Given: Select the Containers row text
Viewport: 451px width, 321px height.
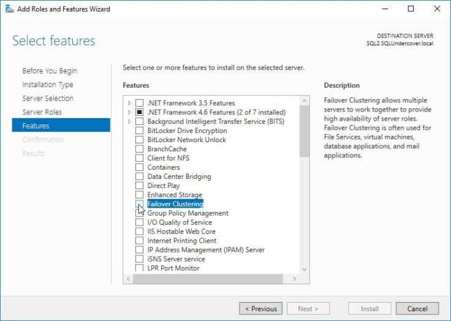Looking at the screenshot, I should coord(164,167).
